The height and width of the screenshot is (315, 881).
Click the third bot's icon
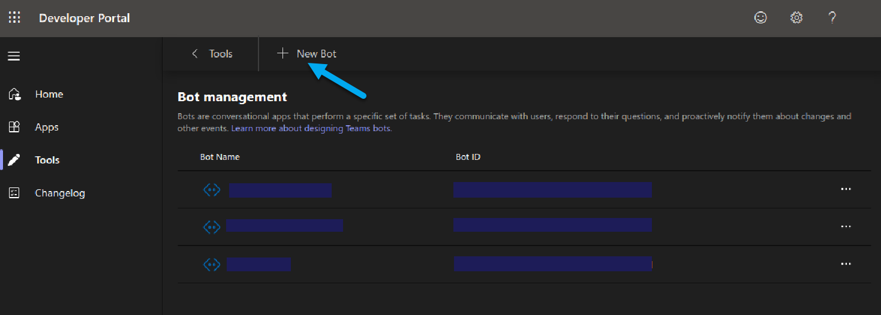[x=212, y=263]
